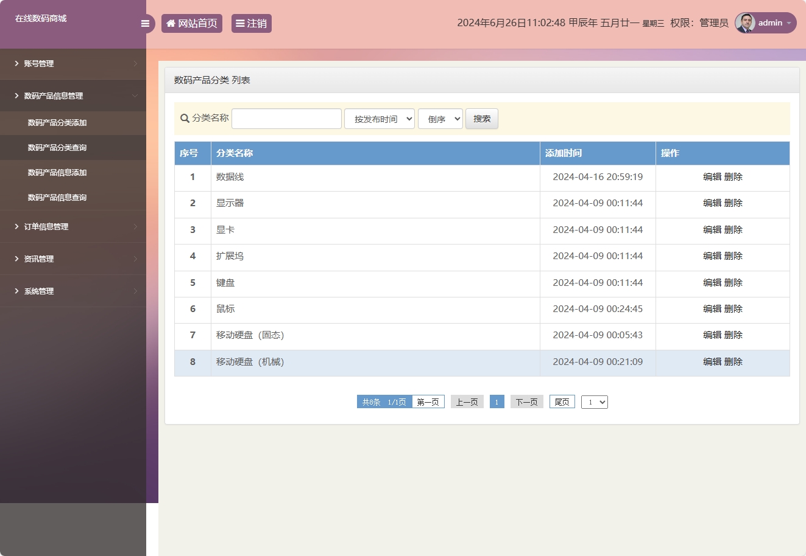This screenshot has width=806, height=556.
Task: Click 编辑 for 移动硬盘（机械）row
Action: (x=712, y=362)
